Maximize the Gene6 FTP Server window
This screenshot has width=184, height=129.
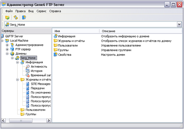tap(173, 5)
